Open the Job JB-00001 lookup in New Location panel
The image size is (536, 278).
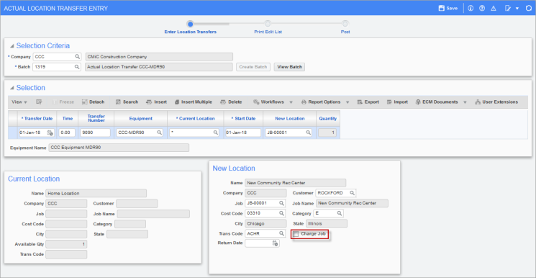tap(281, 203)
